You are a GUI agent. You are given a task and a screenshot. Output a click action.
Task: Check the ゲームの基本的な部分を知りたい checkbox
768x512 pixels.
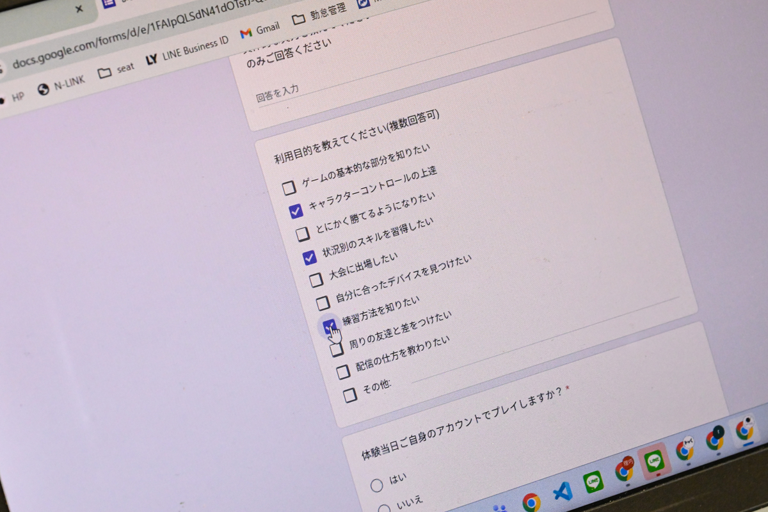pos(289,188)
